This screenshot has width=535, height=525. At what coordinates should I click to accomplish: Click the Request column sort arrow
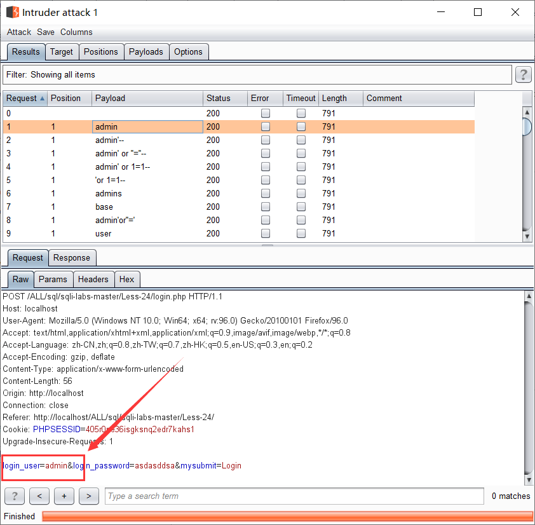[43, 99]
